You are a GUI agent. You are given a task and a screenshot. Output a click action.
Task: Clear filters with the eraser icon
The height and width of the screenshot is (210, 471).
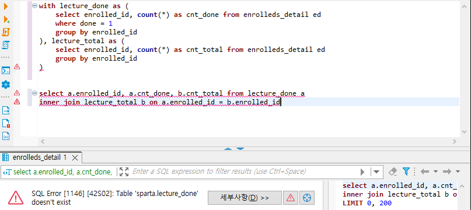click(x=393, y=171)
